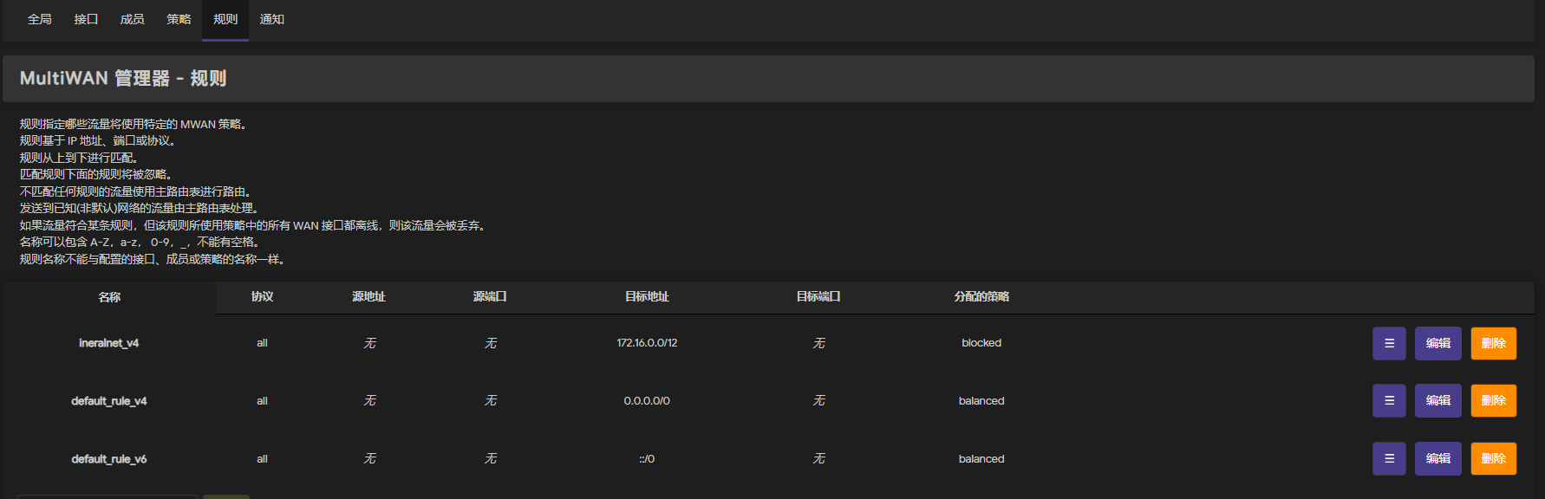Remove the default_rule_v6 rule
This screenshot has height=499, width=1545.
[x=1493, y=458]
